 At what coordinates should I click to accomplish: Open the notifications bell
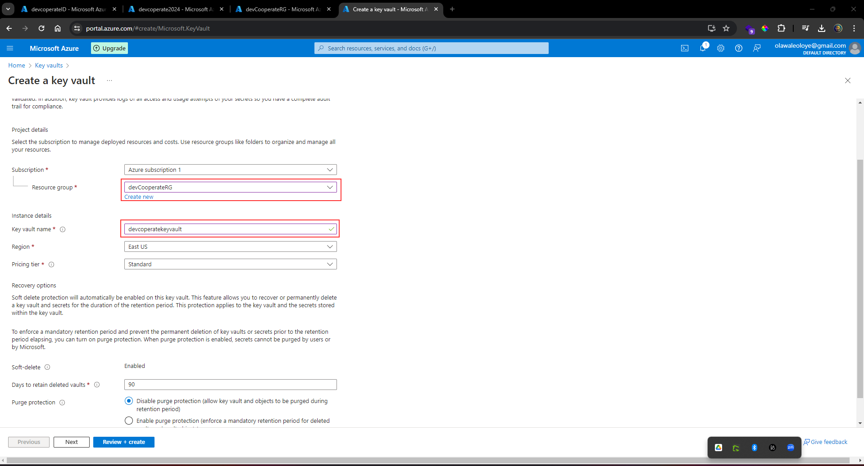click(x=703, y=48)
